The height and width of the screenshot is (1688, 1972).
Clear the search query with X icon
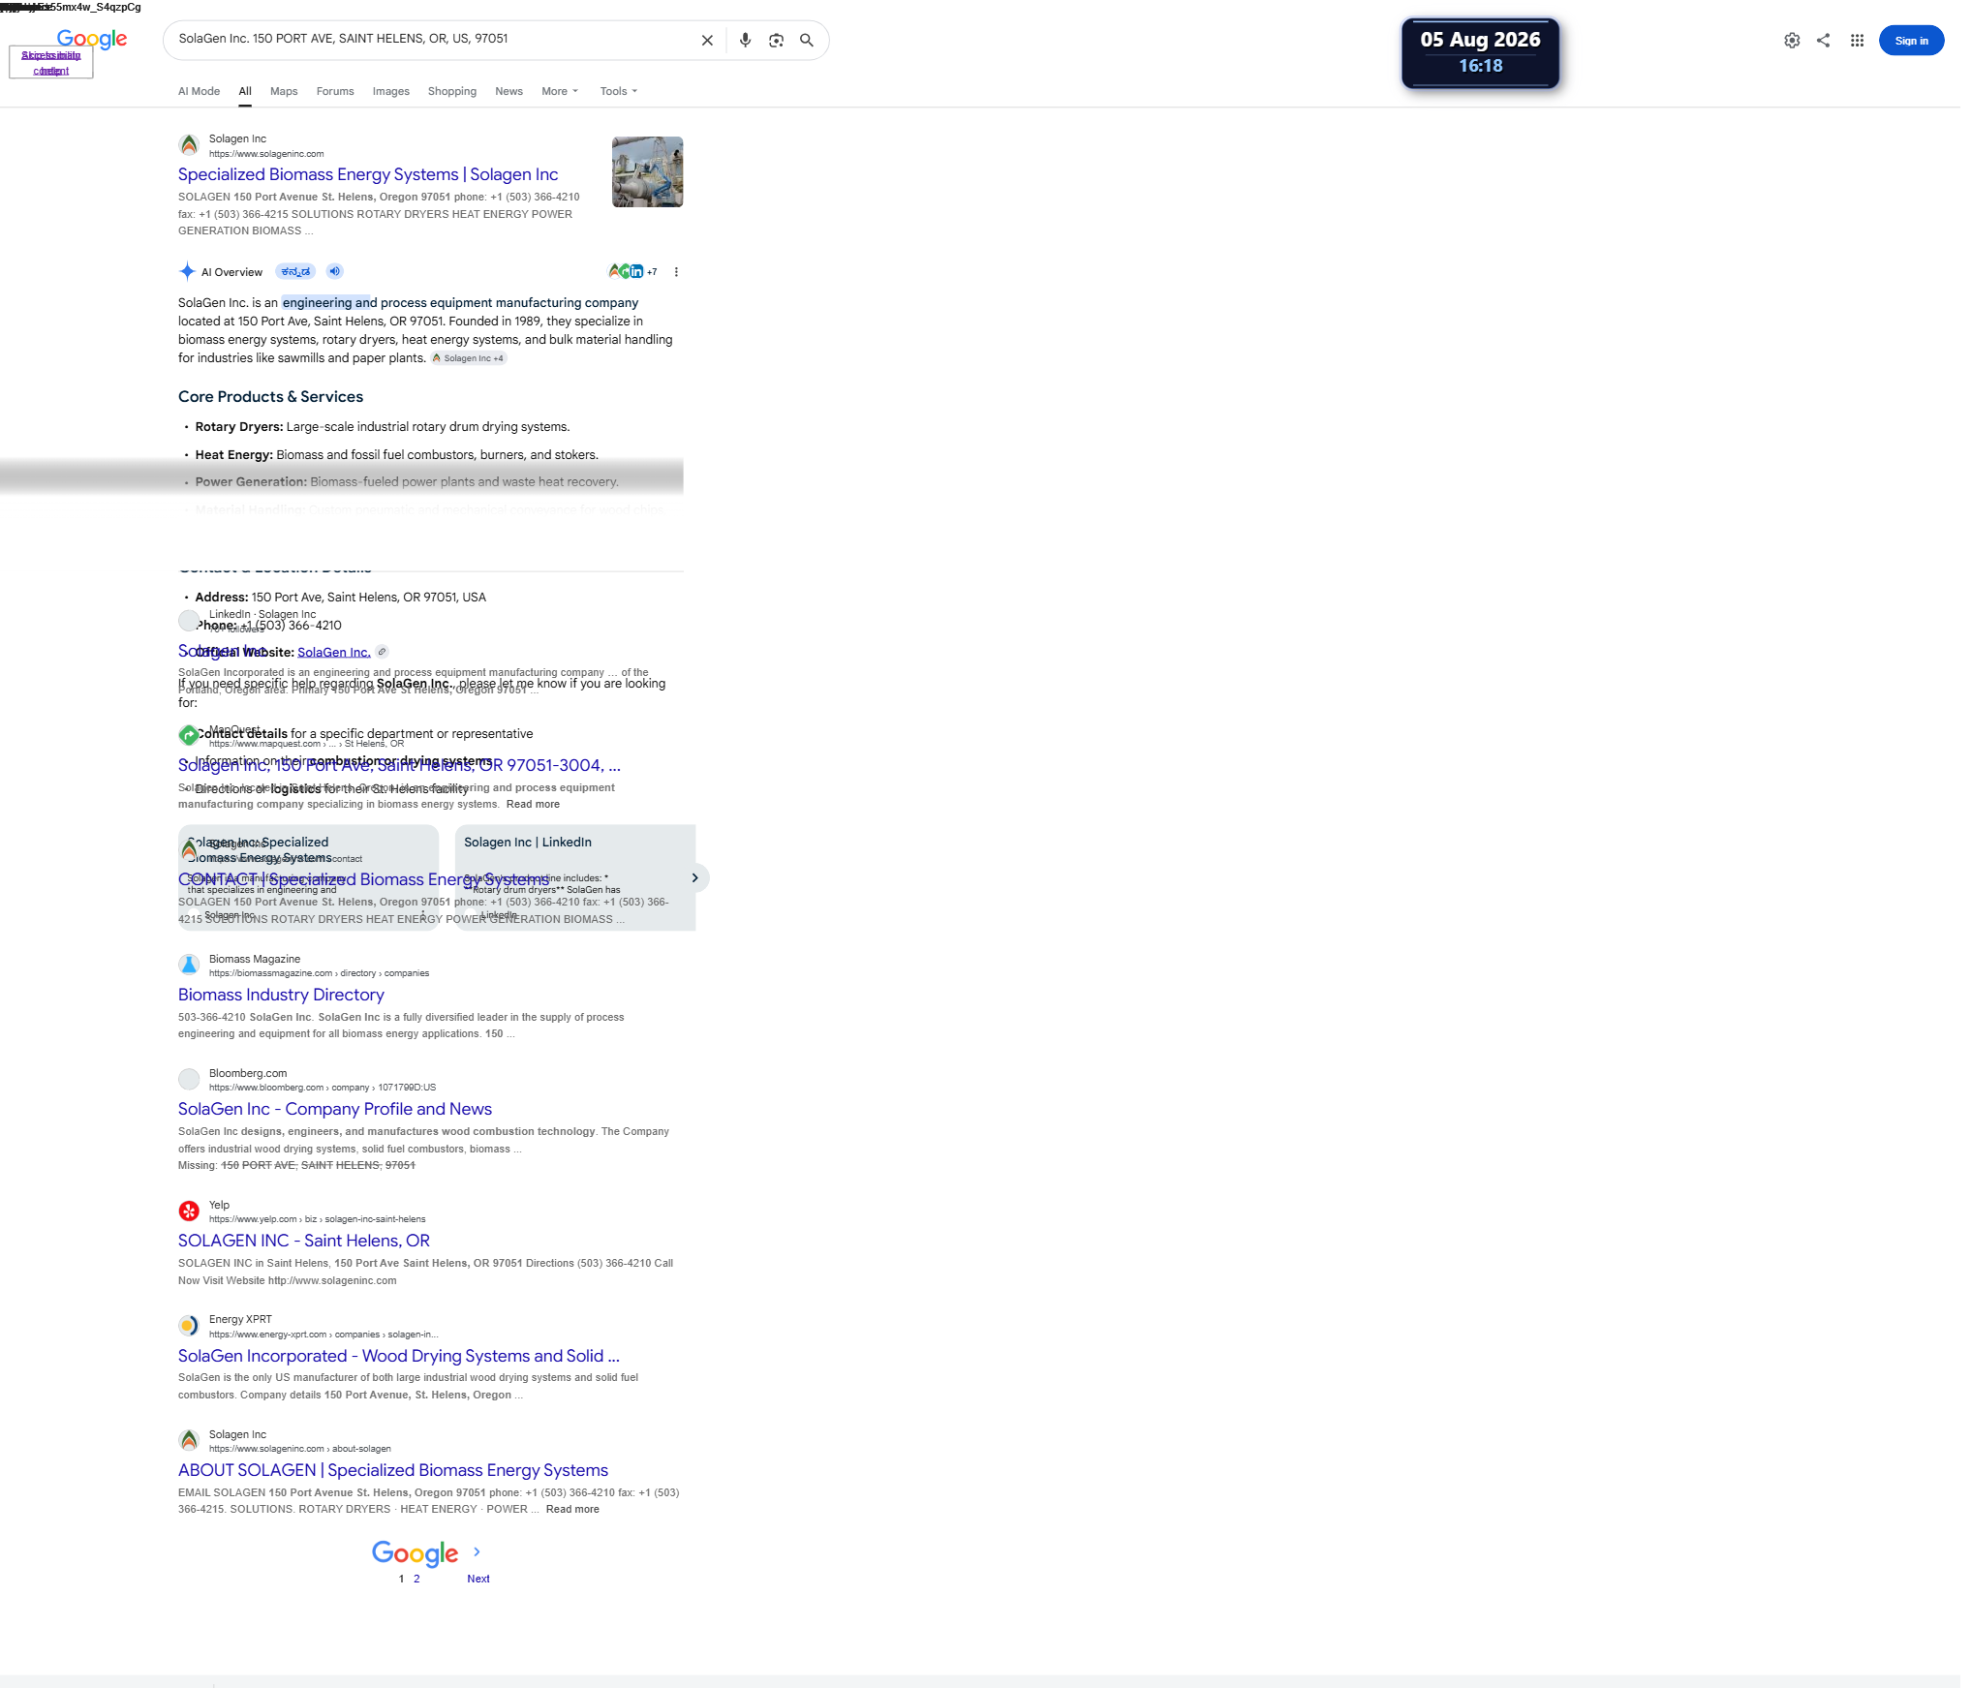[x=707, y=41]
